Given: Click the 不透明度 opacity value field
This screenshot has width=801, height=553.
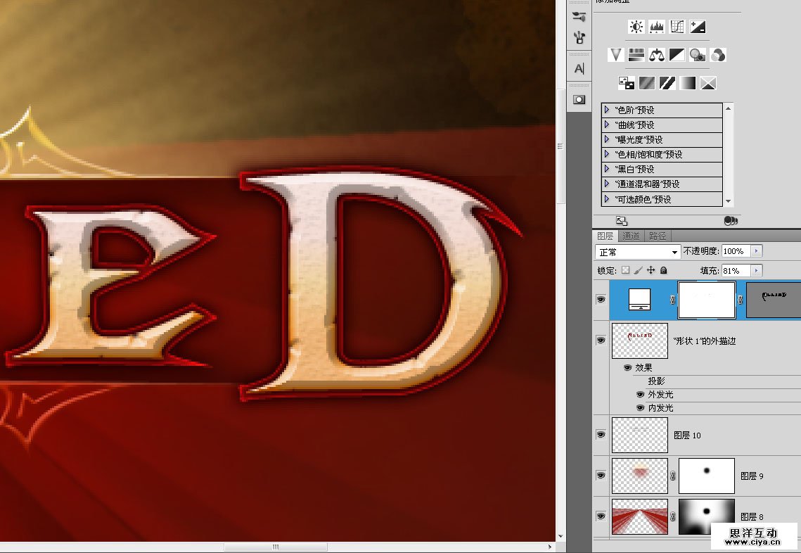Looking at the screenshot, I should (736, 251).
